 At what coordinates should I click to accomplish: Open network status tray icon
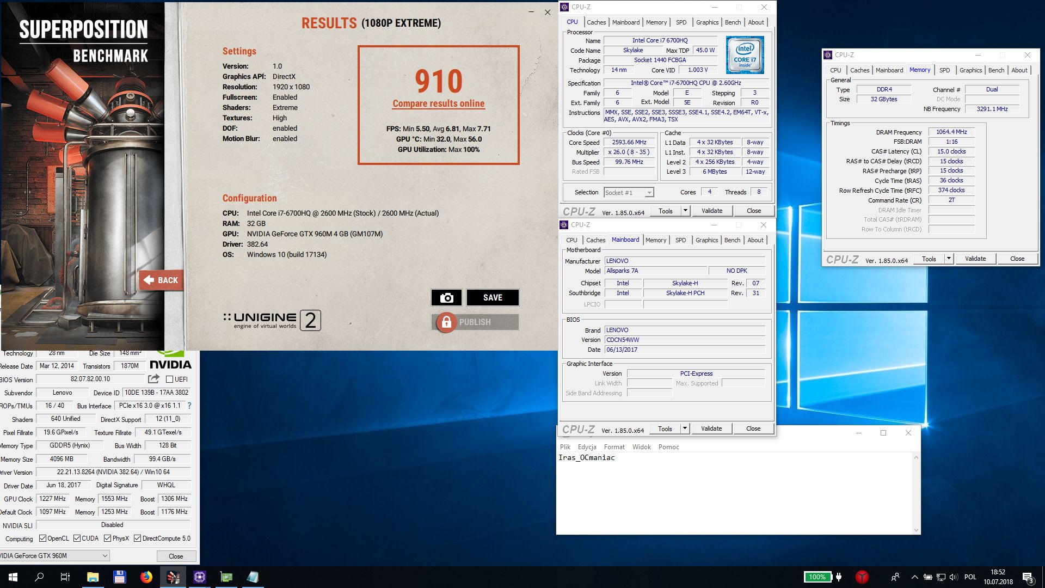tap(941, 577)
